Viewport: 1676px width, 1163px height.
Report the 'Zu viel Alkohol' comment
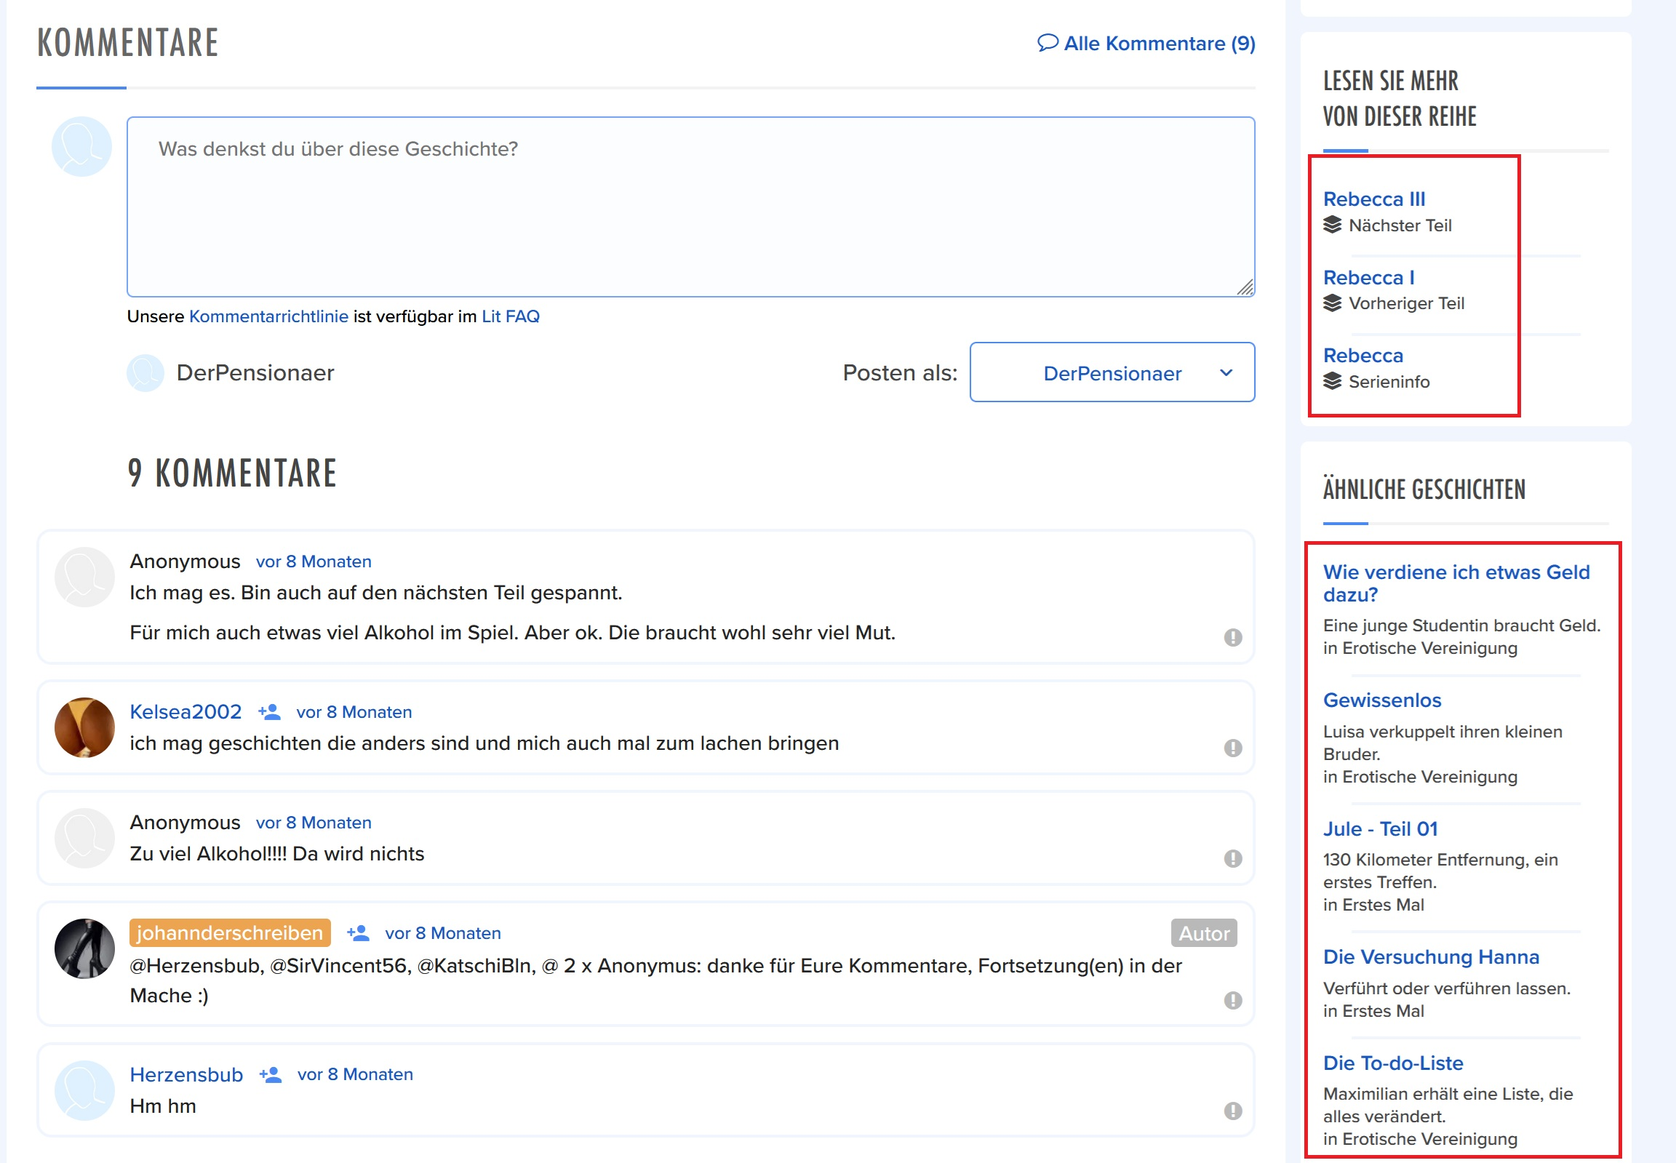(x=1232, y=858)
